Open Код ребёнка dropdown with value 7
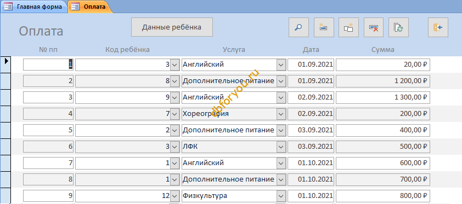 (x=174, y=114)
